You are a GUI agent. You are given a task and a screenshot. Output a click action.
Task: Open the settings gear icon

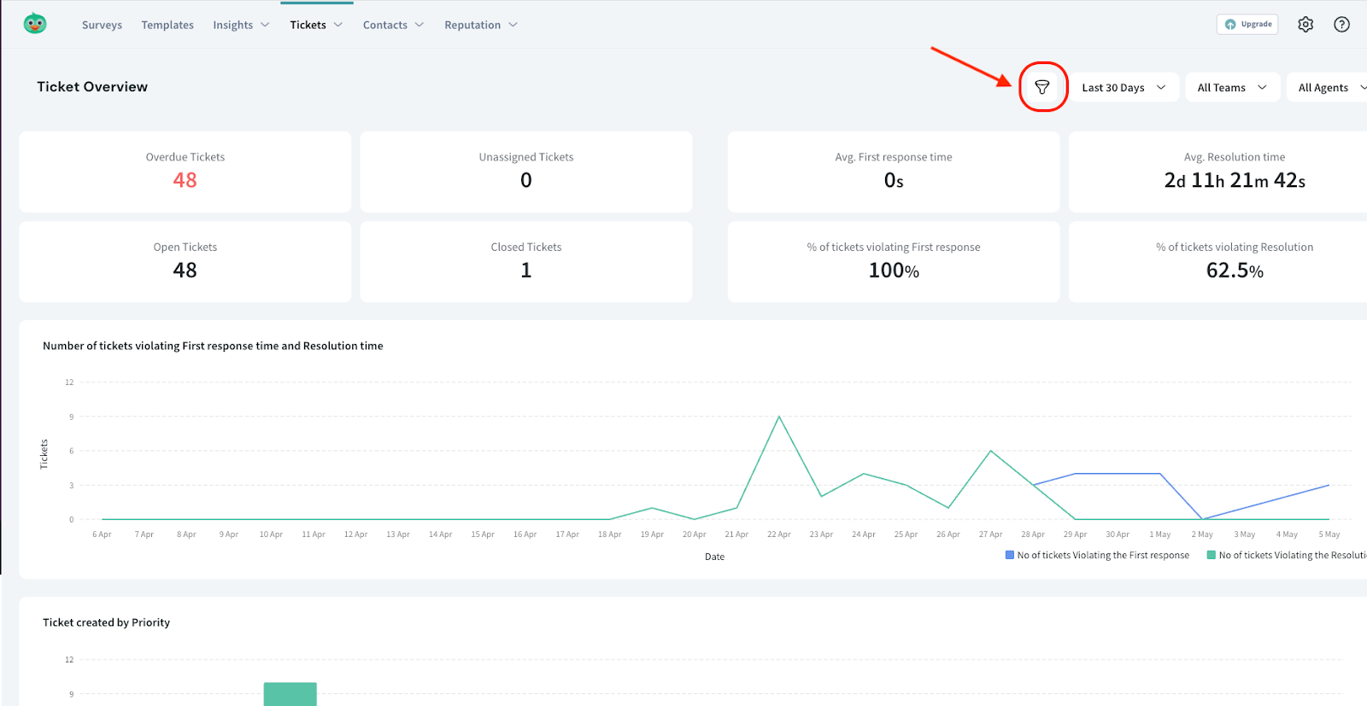(1305, 25)
